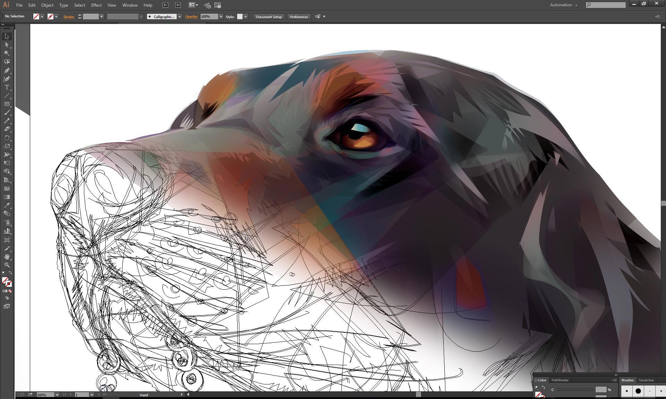
Task: Select the Lasso tool
Action: 7,62
